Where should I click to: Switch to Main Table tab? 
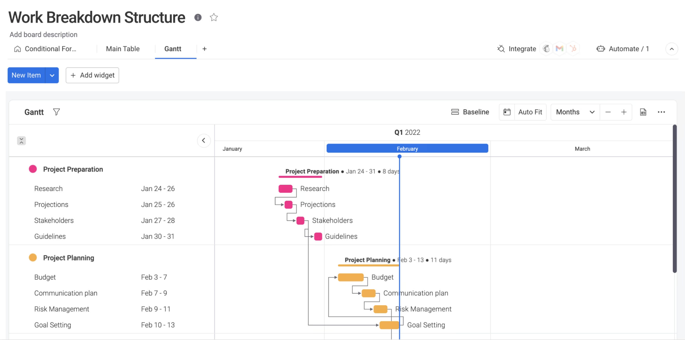pos(123,49)
